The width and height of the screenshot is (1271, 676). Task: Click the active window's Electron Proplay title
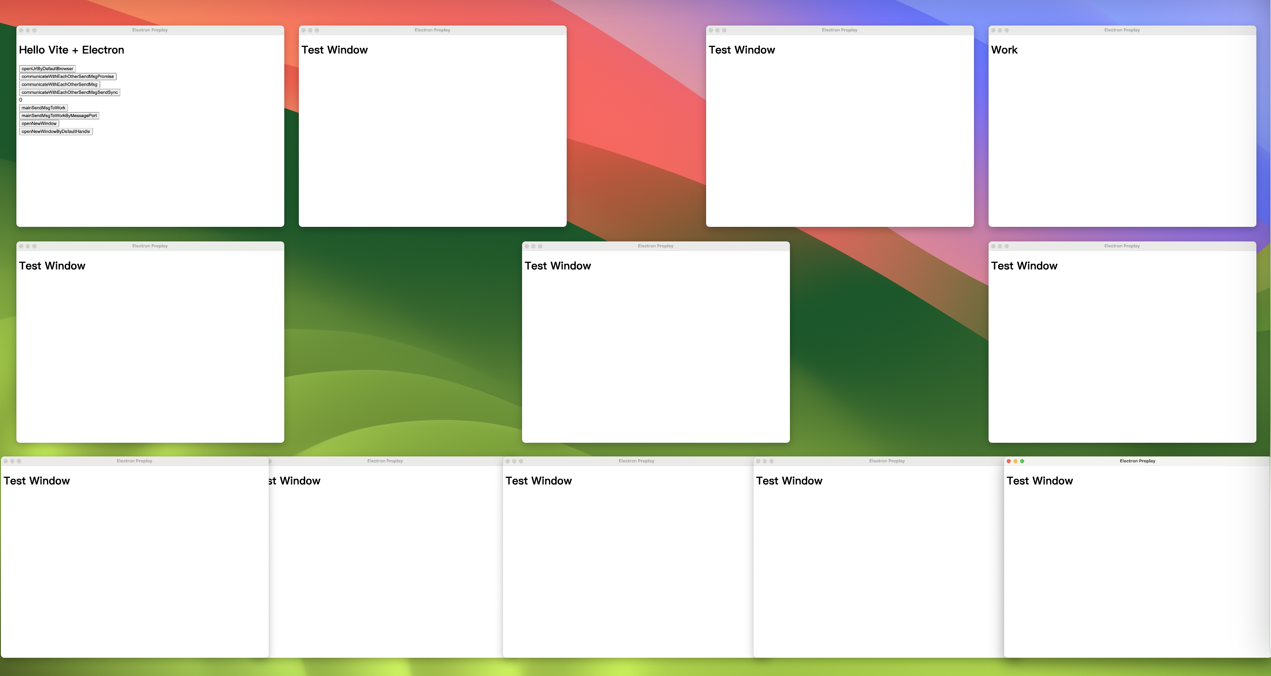[1137, 461]
